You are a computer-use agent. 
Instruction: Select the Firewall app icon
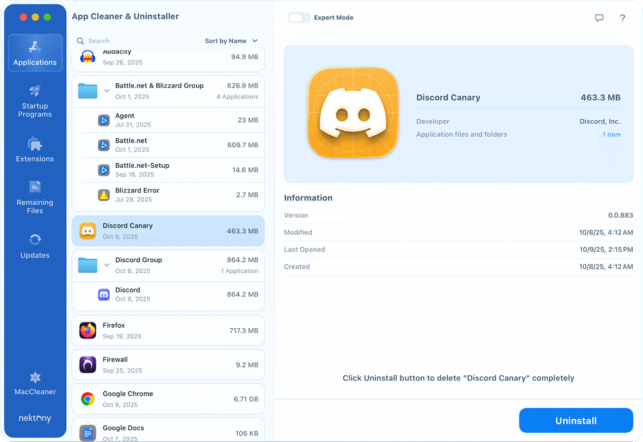click(87, 364)
